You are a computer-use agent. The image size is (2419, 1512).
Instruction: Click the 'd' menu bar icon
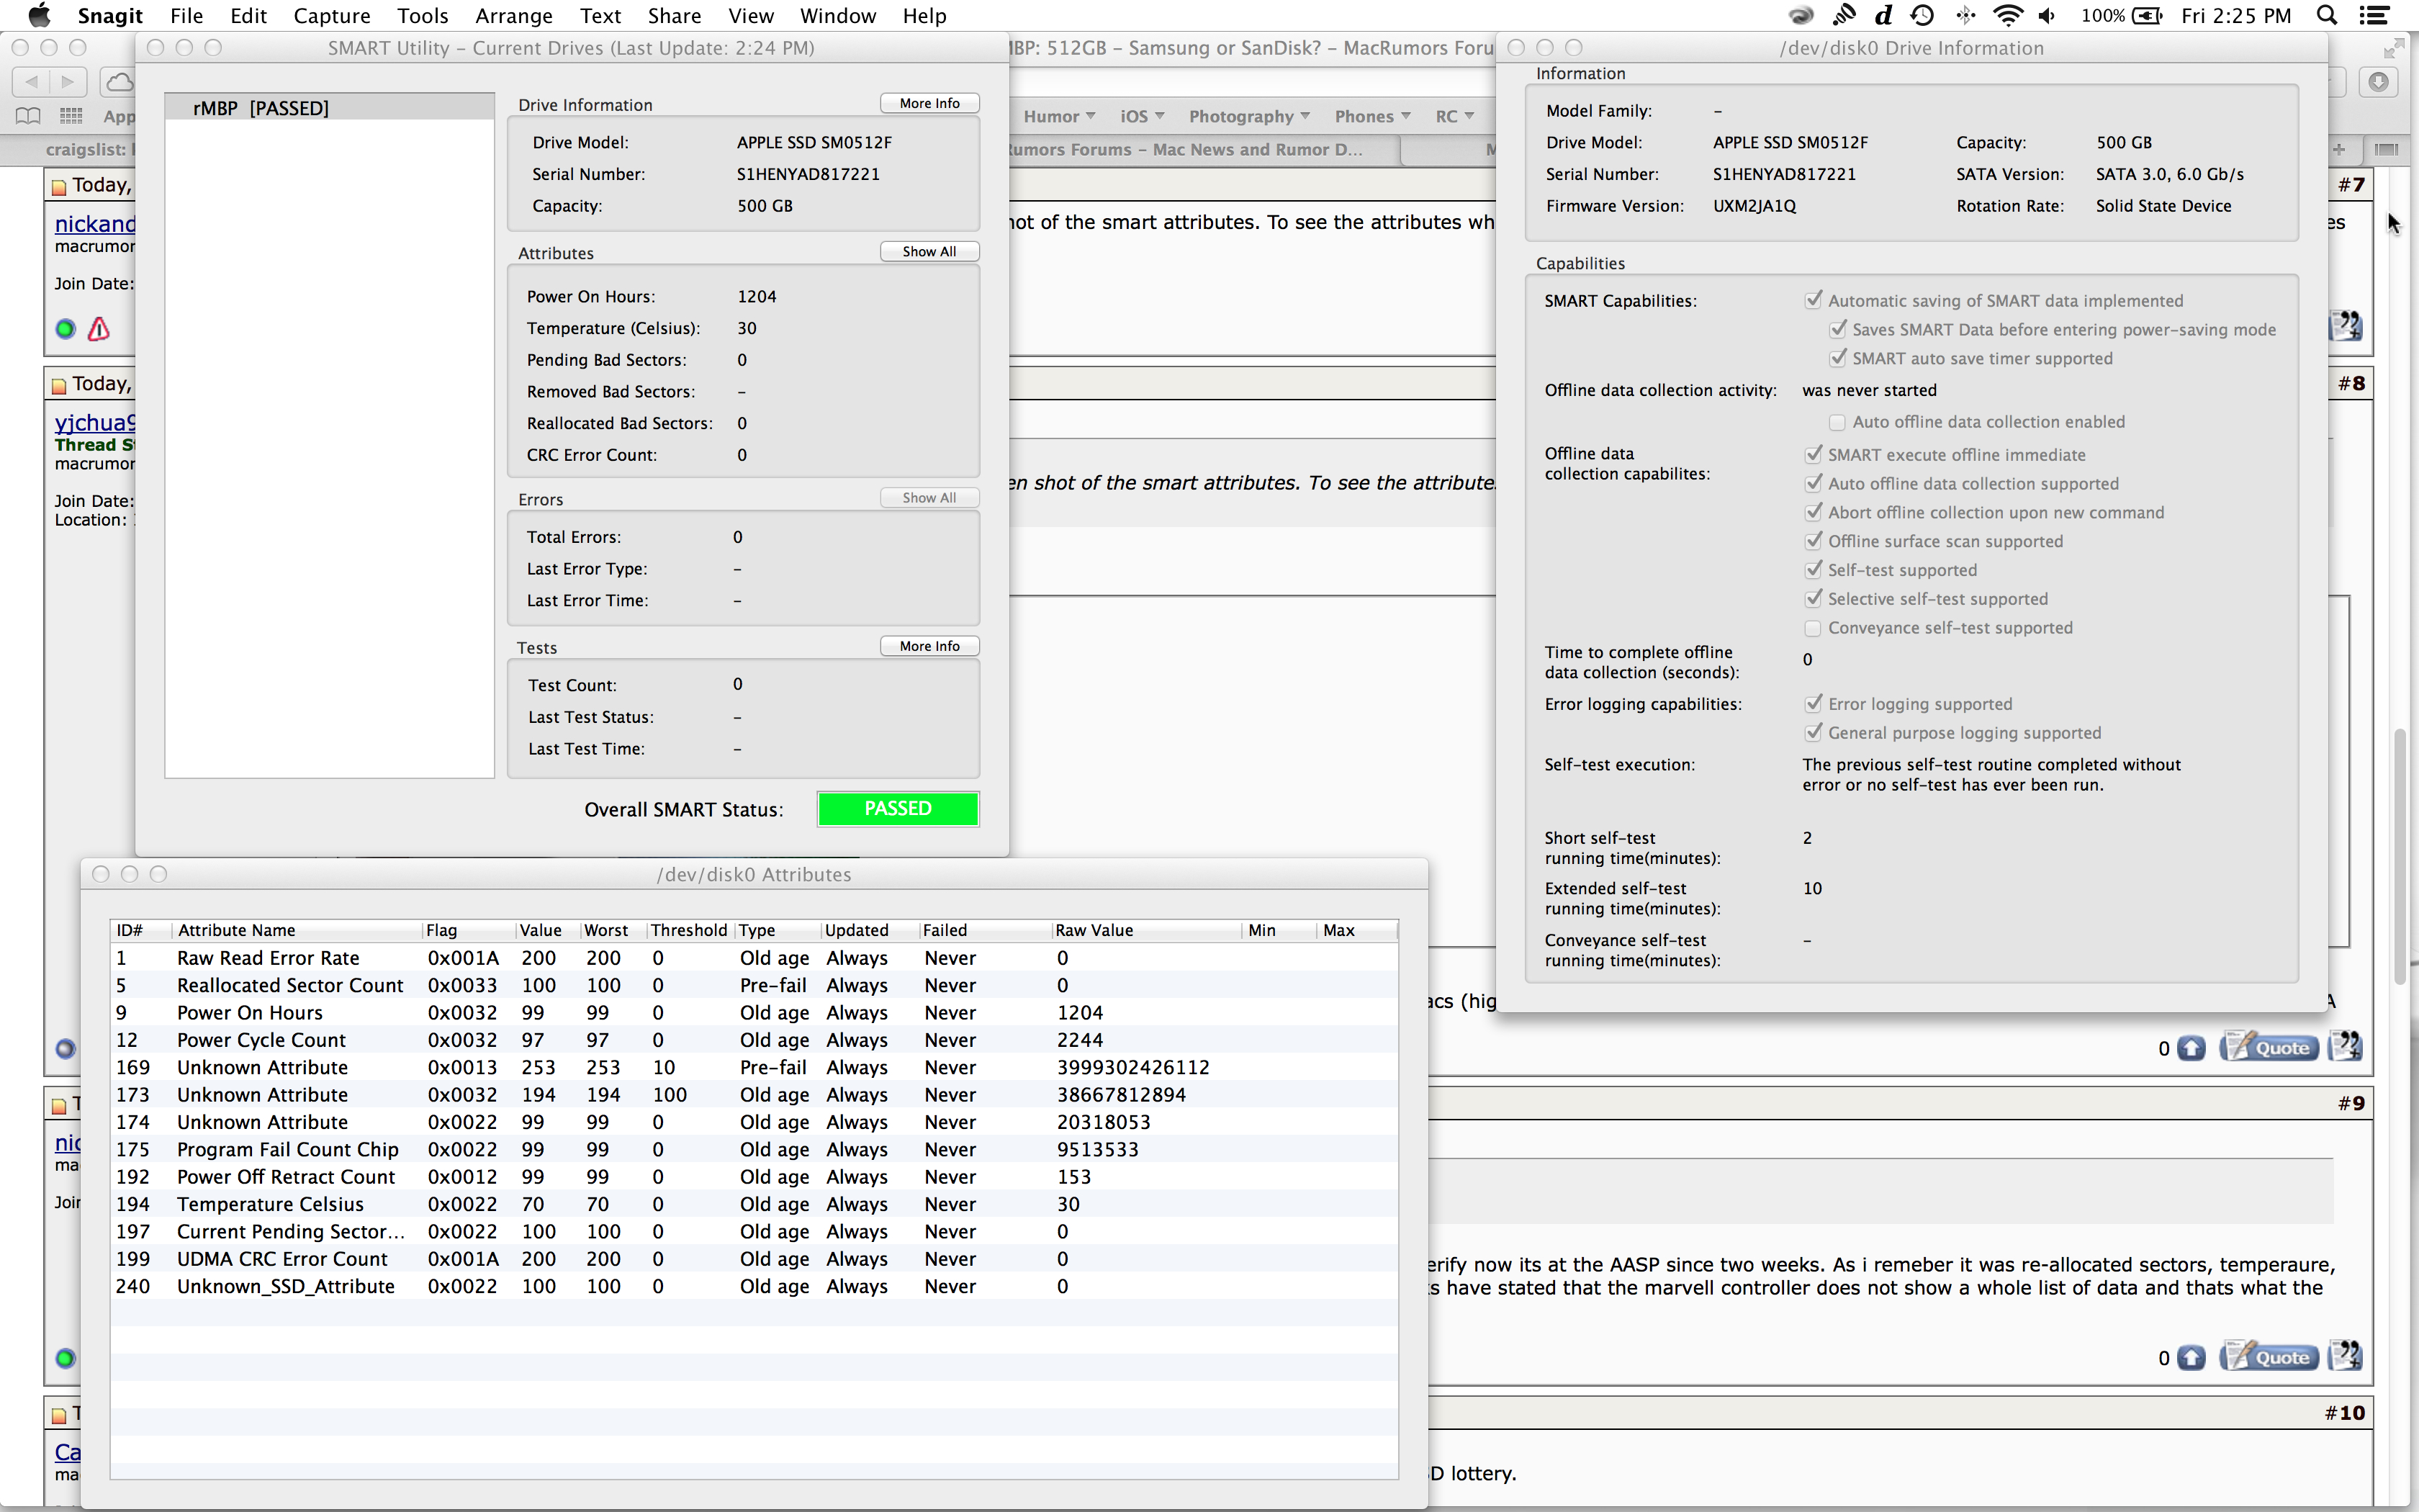[x=1883, y=15]
